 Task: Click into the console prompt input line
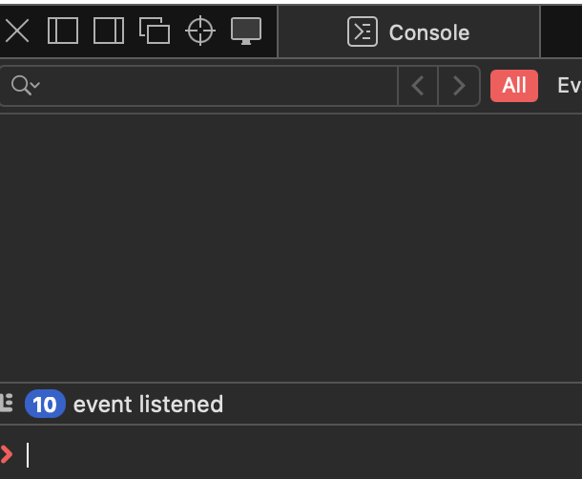pos(286,455)
